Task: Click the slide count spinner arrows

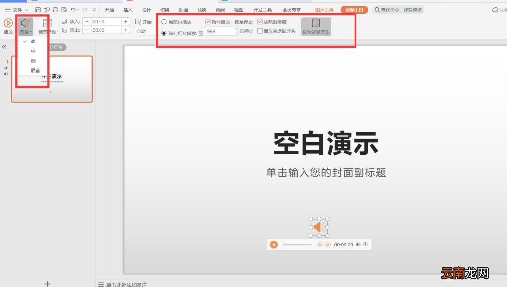Action: tap(236, 31)
